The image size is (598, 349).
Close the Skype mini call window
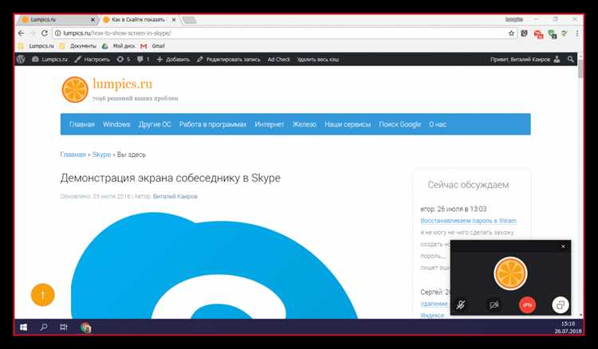tap(563, 246)
